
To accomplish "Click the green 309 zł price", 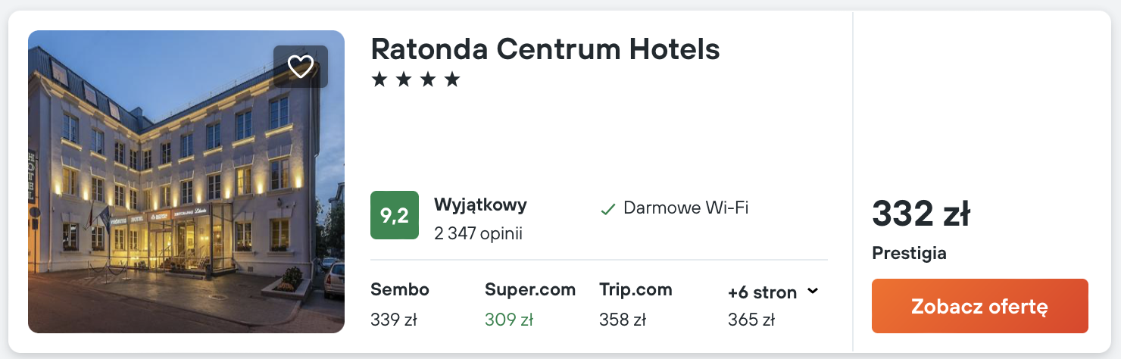I will 508,320.
